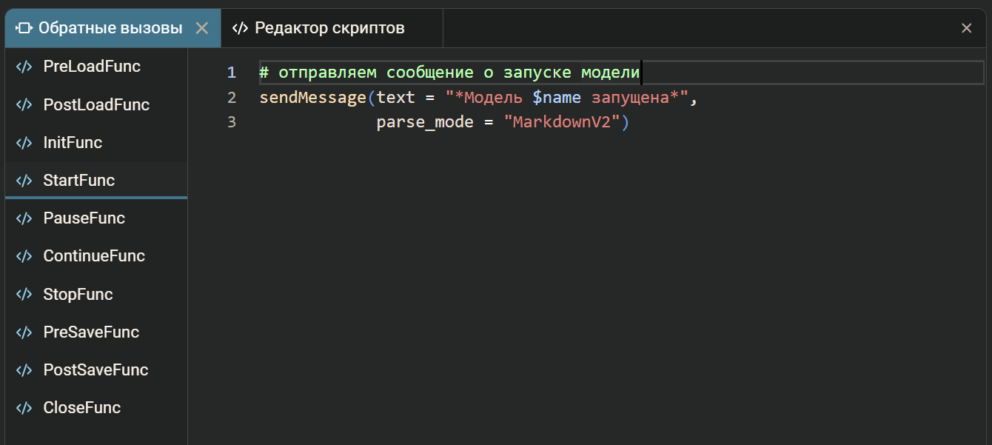Select the Обратные вызовы tab label
Image resolution: width=992 pixels, height=445 pixels.
110,28
